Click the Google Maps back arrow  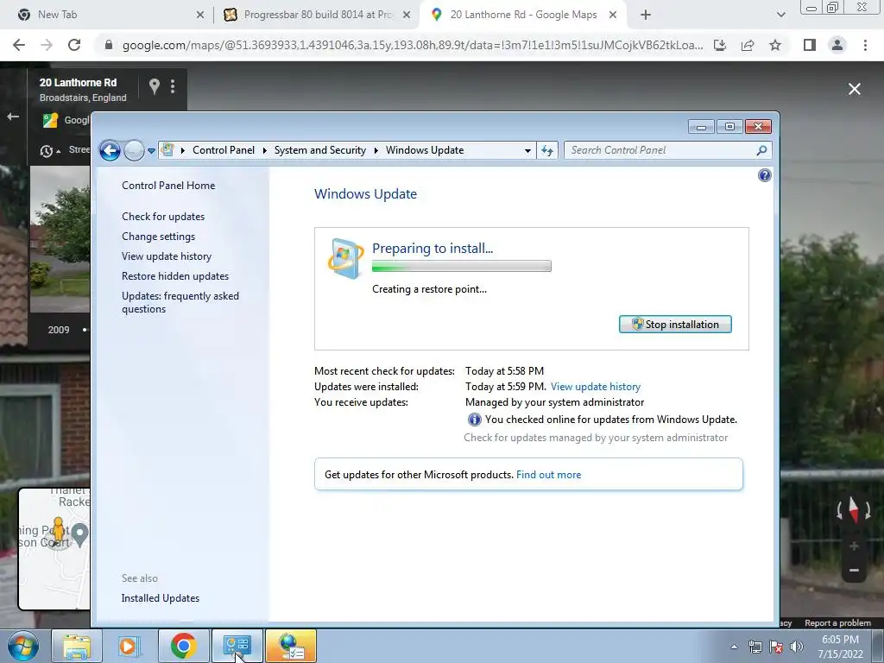click(12, 117)
